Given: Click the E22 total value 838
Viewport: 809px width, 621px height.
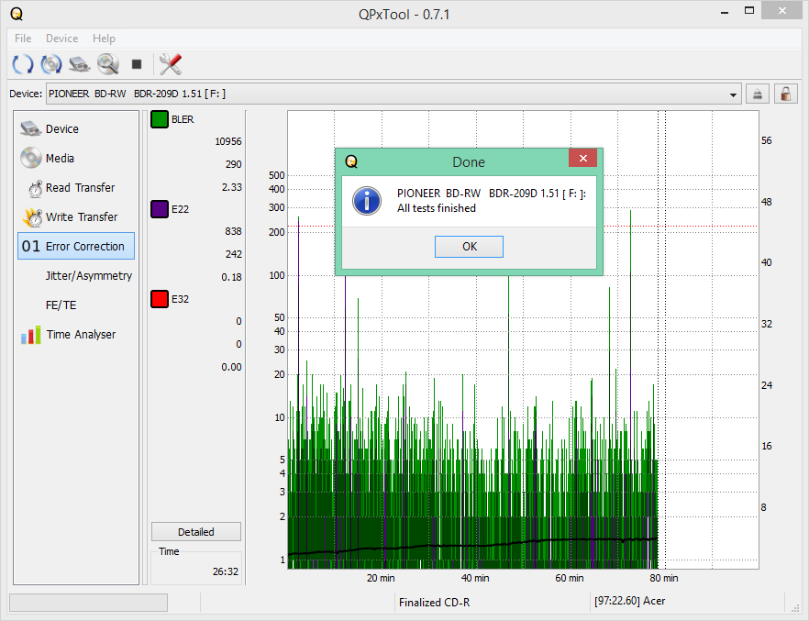Looking at the screenshot, I should 233,231.
